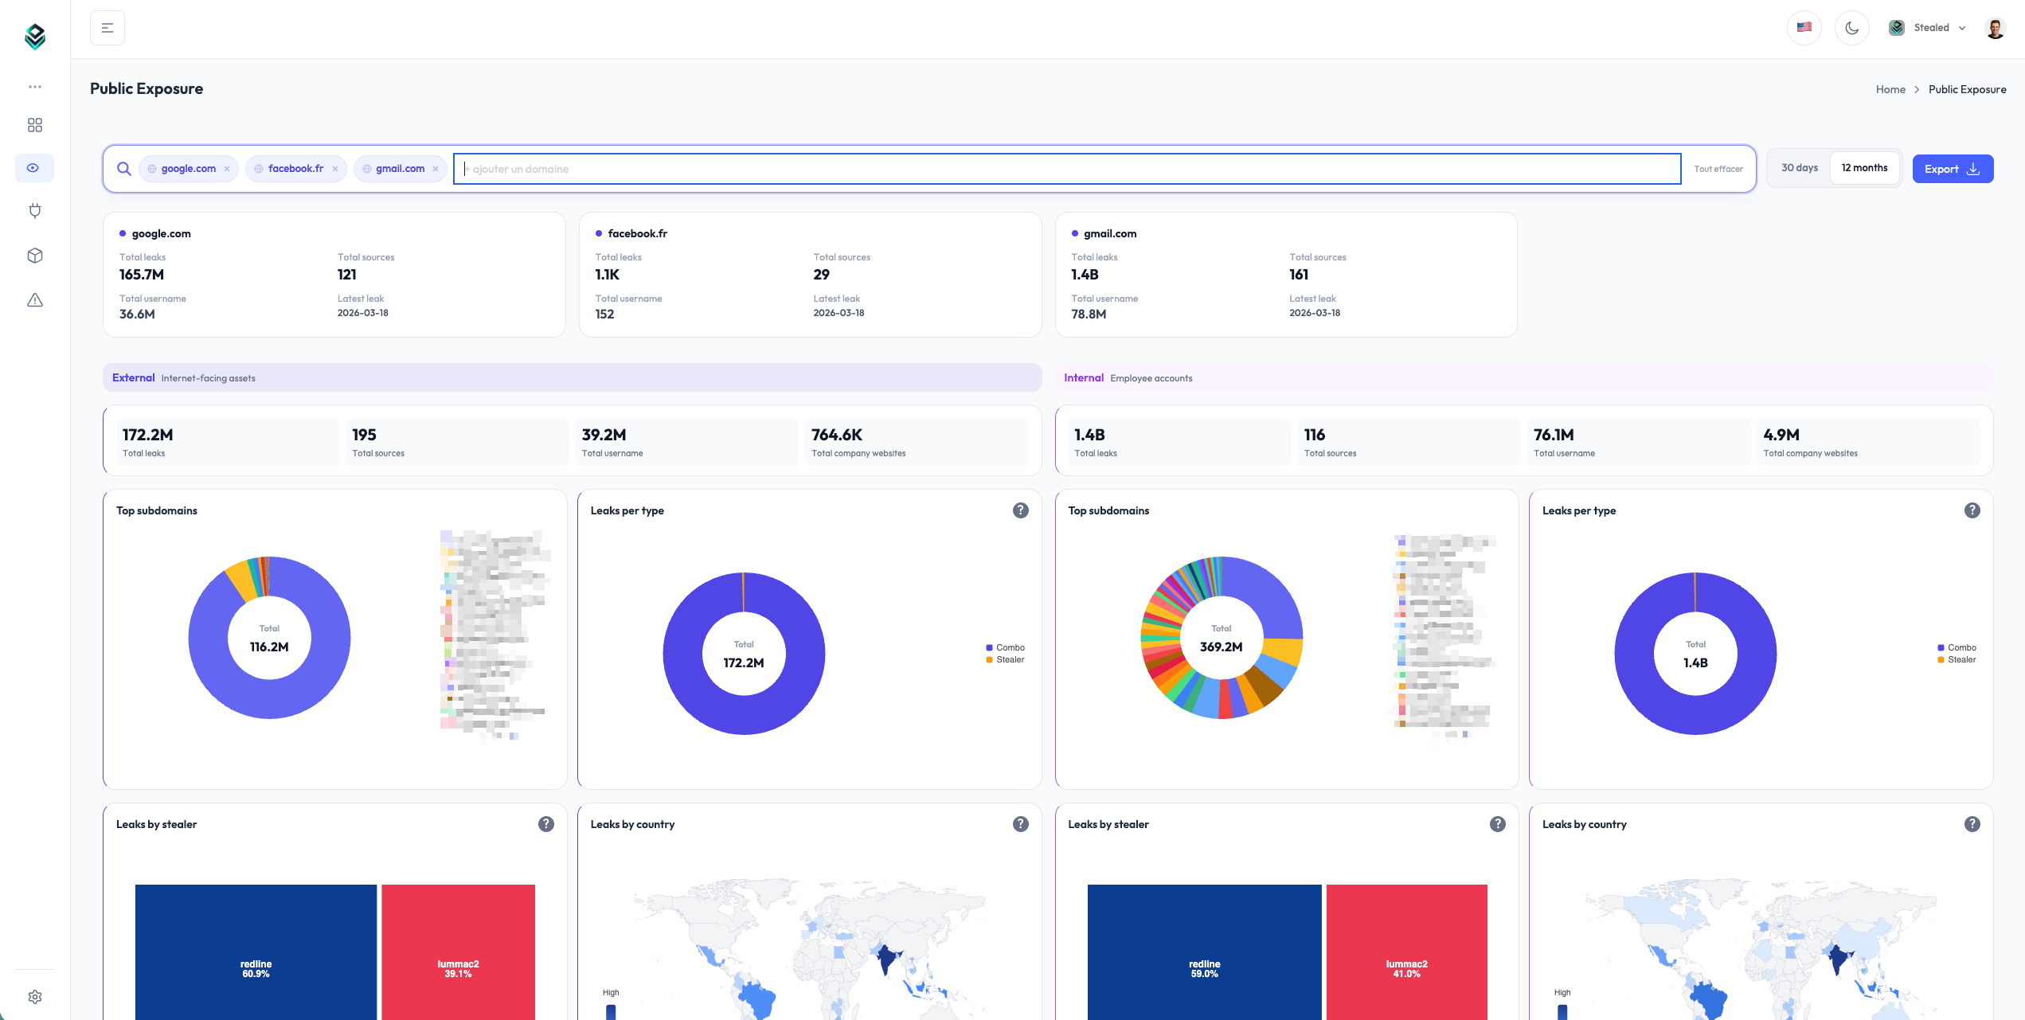
Task: Click Brazil on Internal Leaks by country map
Action: click(x=1707, y=999)
